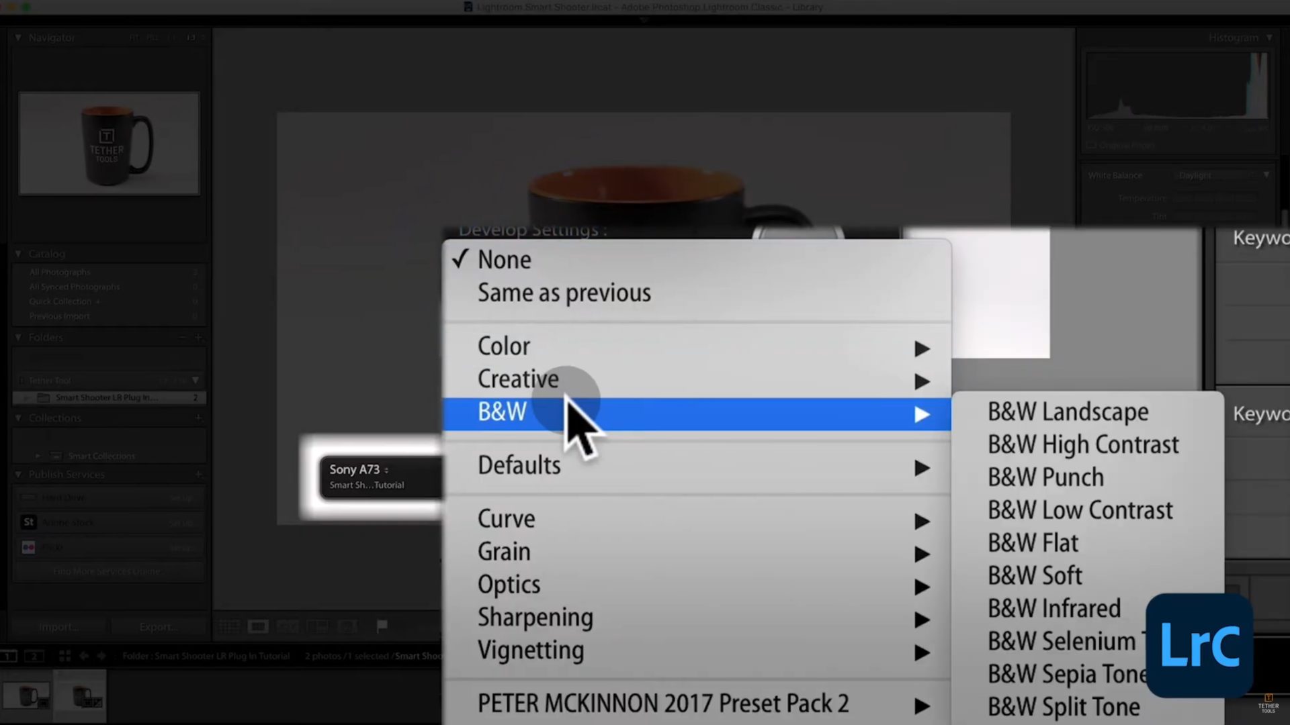Add a collection with Collections plus icon
This screenshot has width=1290, height=725.
[198, 418]
